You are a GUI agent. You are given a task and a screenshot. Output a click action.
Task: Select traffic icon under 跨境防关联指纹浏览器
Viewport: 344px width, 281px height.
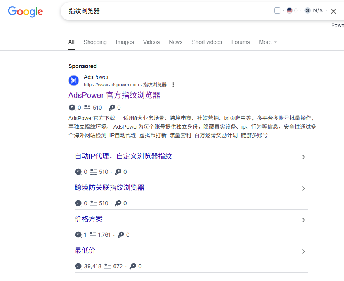(78, 203)
